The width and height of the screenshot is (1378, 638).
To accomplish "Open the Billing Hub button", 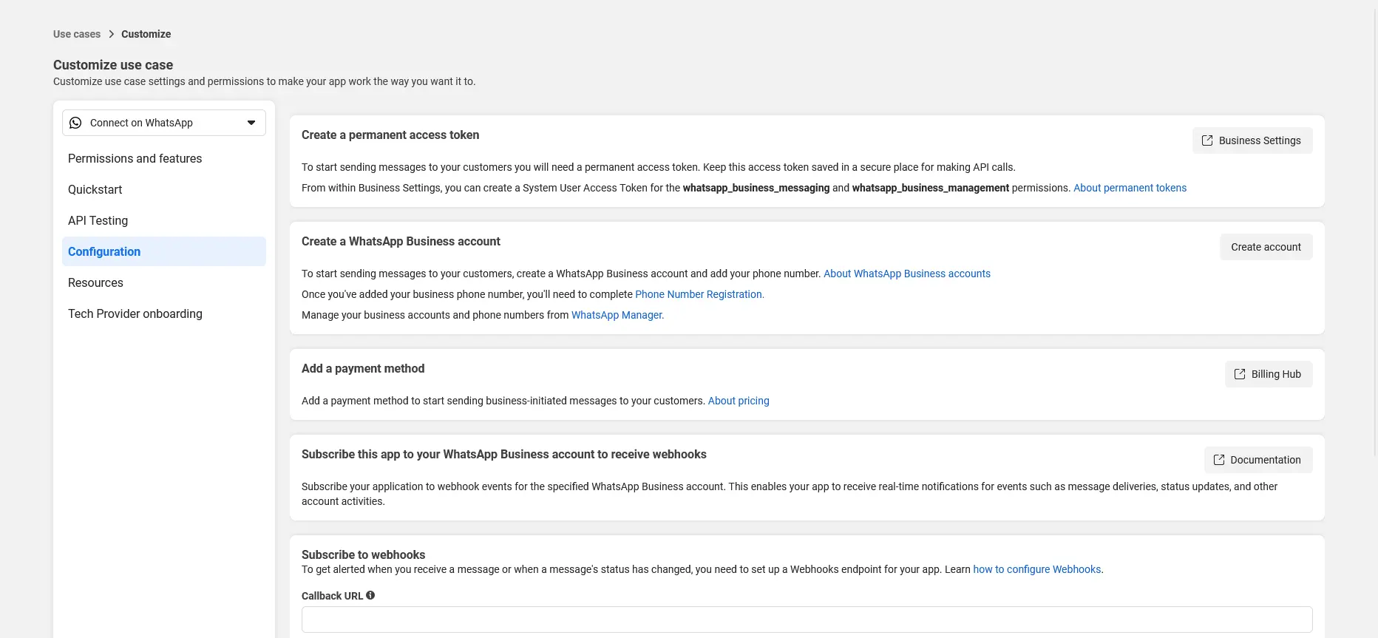I will click(x=1269, y=374).
